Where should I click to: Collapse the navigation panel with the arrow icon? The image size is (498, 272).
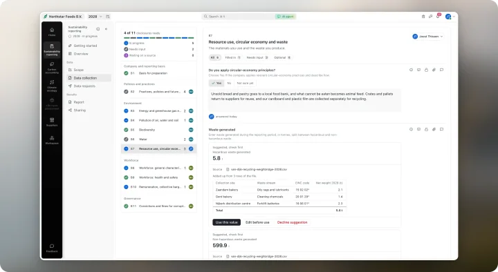pyautogui.click(x=106, y=29)
